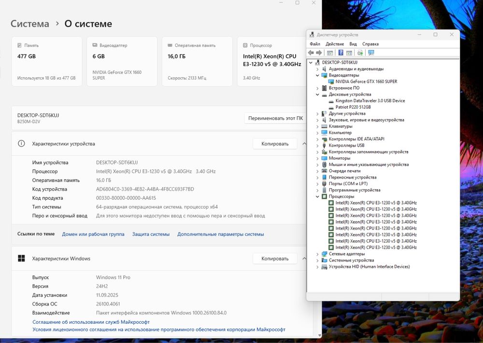Click the Код продукта value 00330-80000-00000-AA615
483x343 pixels.
click(126, 198)
